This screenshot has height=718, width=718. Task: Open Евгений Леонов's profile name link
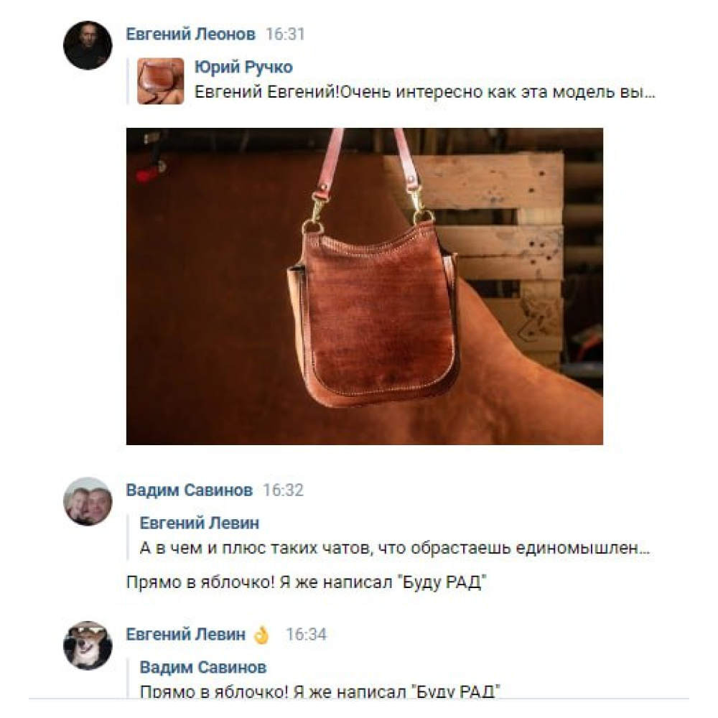point(190,34)
